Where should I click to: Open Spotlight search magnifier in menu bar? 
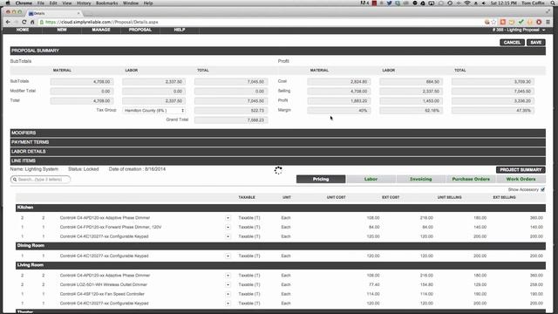coord(553,3)
